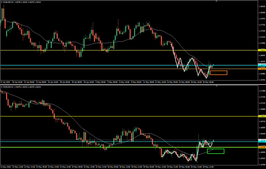This screenshot has width=266, height=169.
Task: Click the yellow 1.16825 price label on H1 chart
Action: [x=262, y=116]
